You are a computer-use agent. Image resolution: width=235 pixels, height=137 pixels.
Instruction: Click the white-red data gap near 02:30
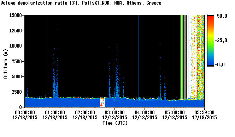coord(102,102)
